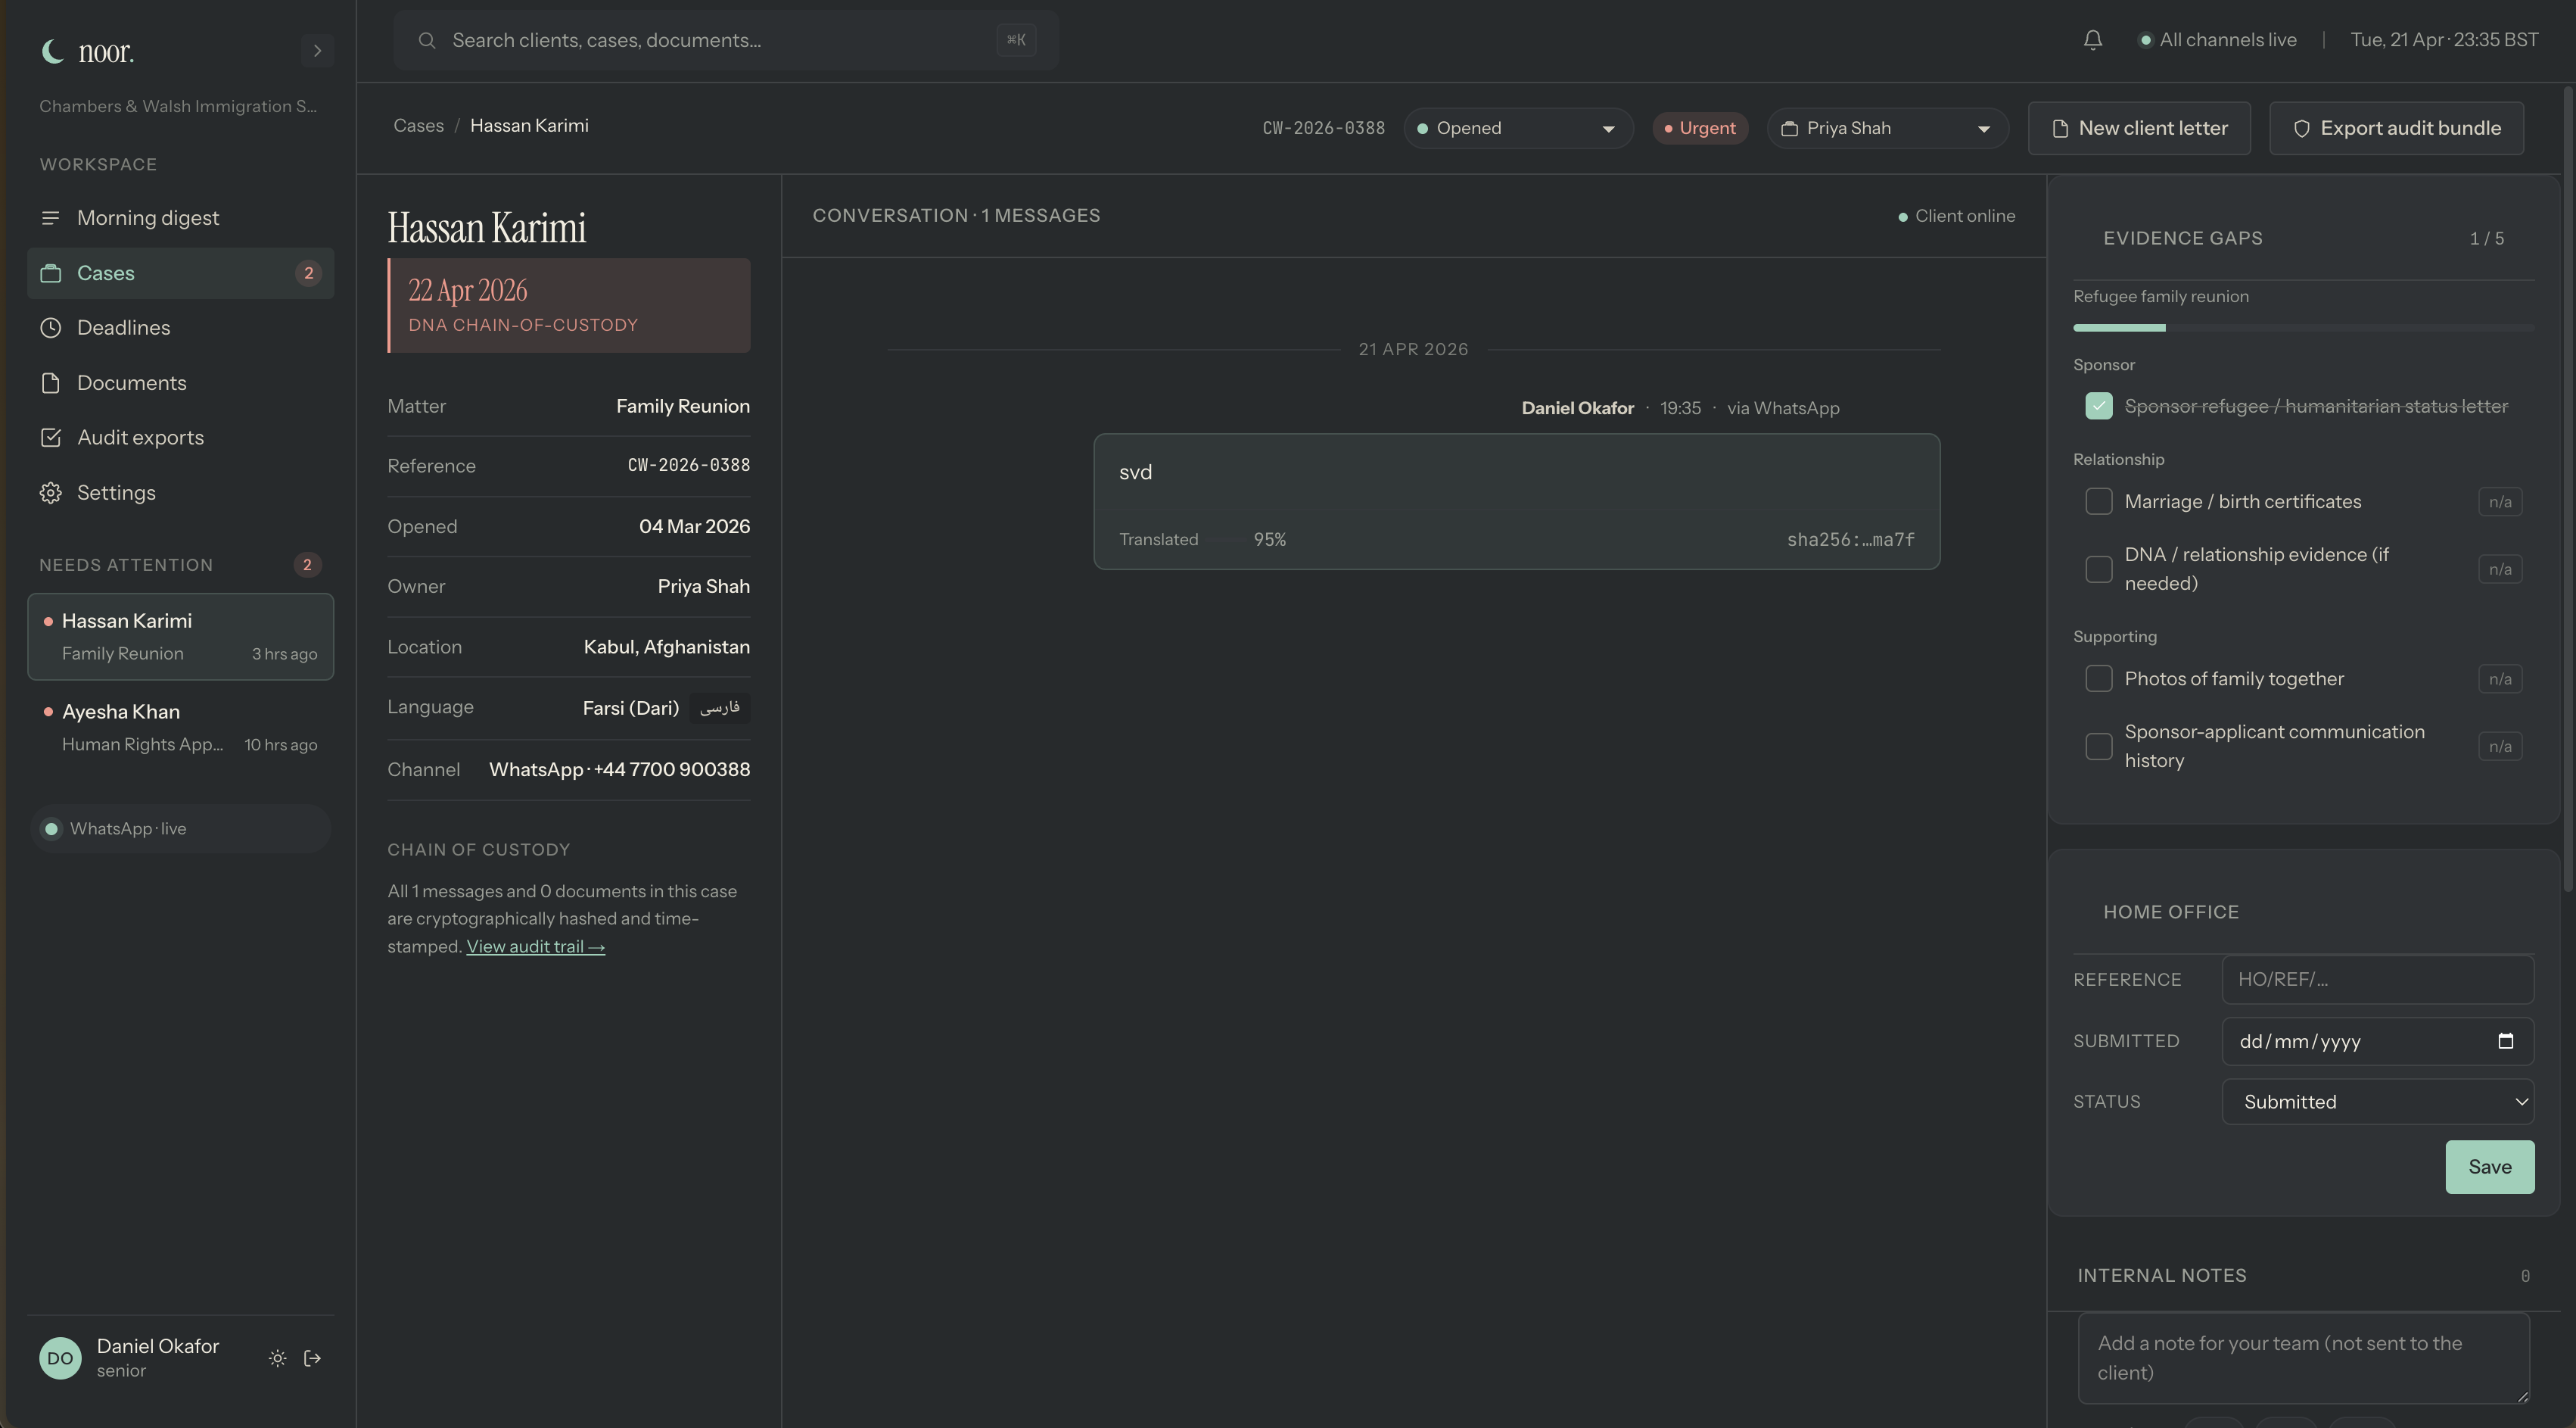Click the svd message bubble
The width and height of the screenshot is (2576, 1428).
click(1517, 501)
